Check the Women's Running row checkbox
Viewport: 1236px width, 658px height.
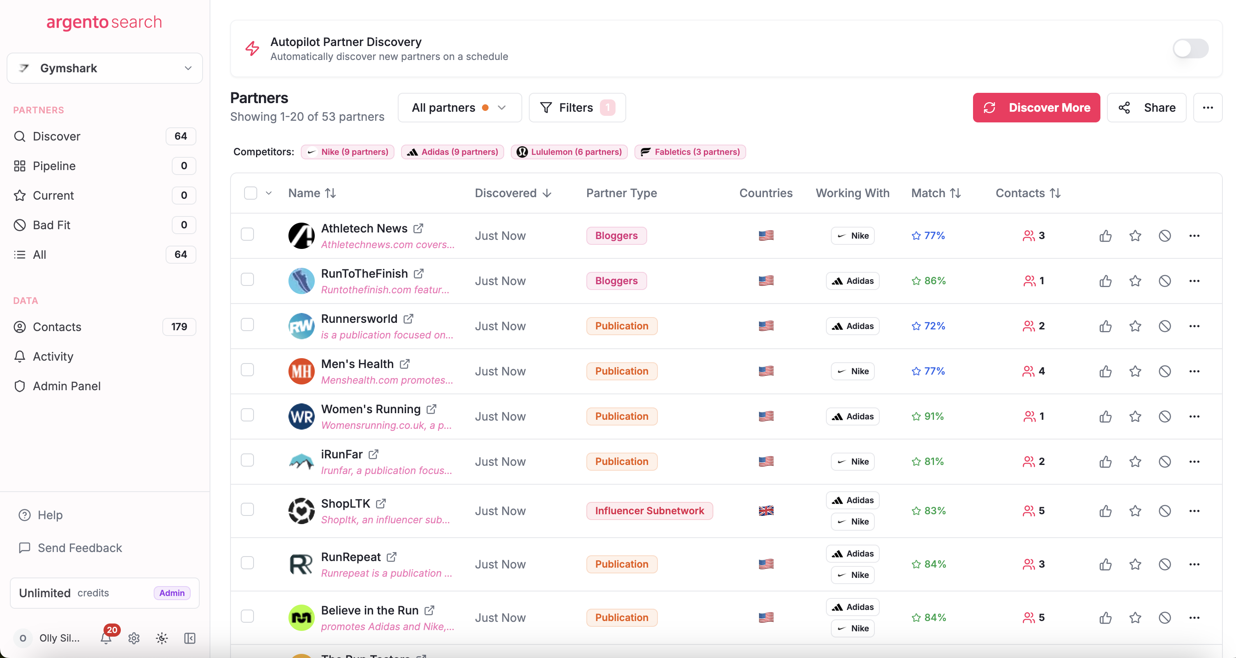[x=247, y=415]
